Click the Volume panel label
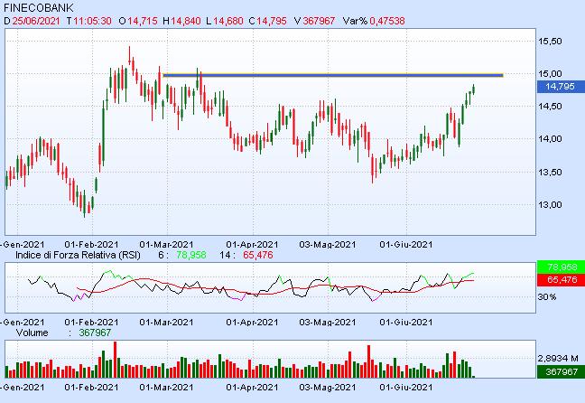The image size is (585, 403). tap(32, 333)
